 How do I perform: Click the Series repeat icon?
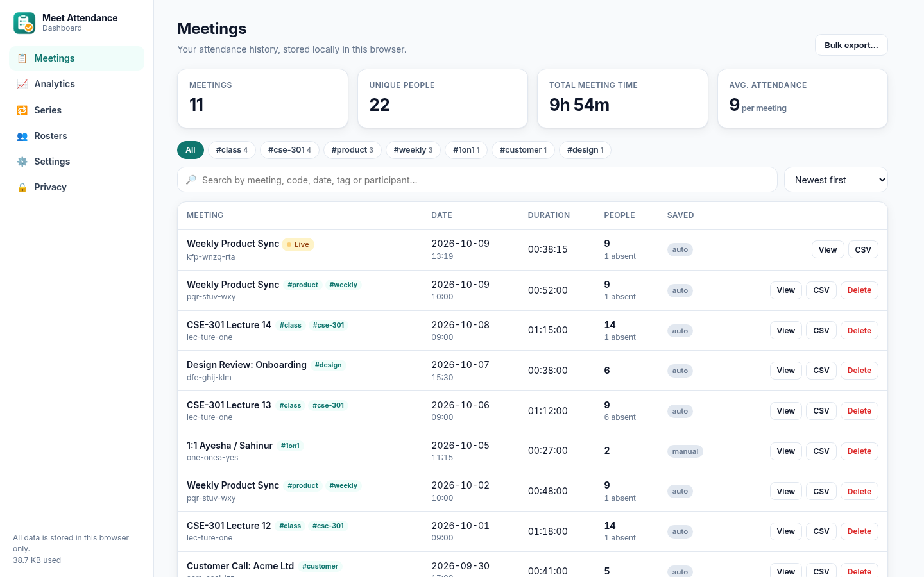point(22,110)
